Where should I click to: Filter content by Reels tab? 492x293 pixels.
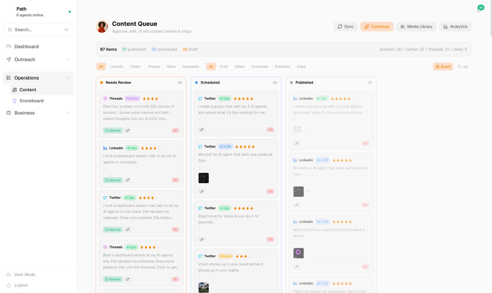[171, 67]
